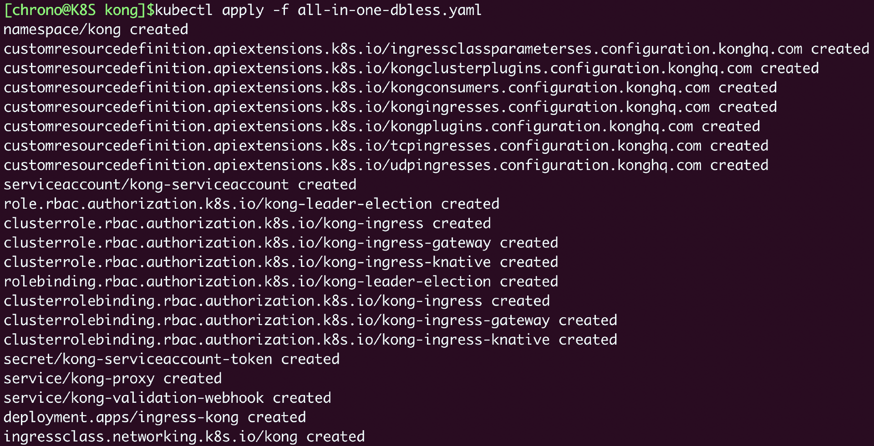The image size is (874, 446).
Task: Click the ingressclassparameterses CRD output line
Action: tap(436, 49)
